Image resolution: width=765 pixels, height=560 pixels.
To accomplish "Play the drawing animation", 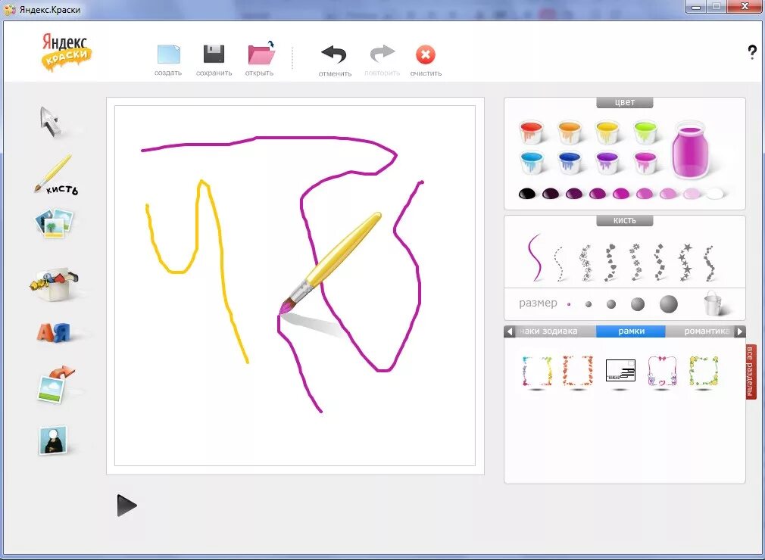I will pos(126,506).
